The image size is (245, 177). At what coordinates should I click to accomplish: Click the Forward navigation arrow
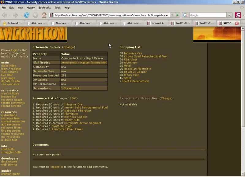[15, 15]
